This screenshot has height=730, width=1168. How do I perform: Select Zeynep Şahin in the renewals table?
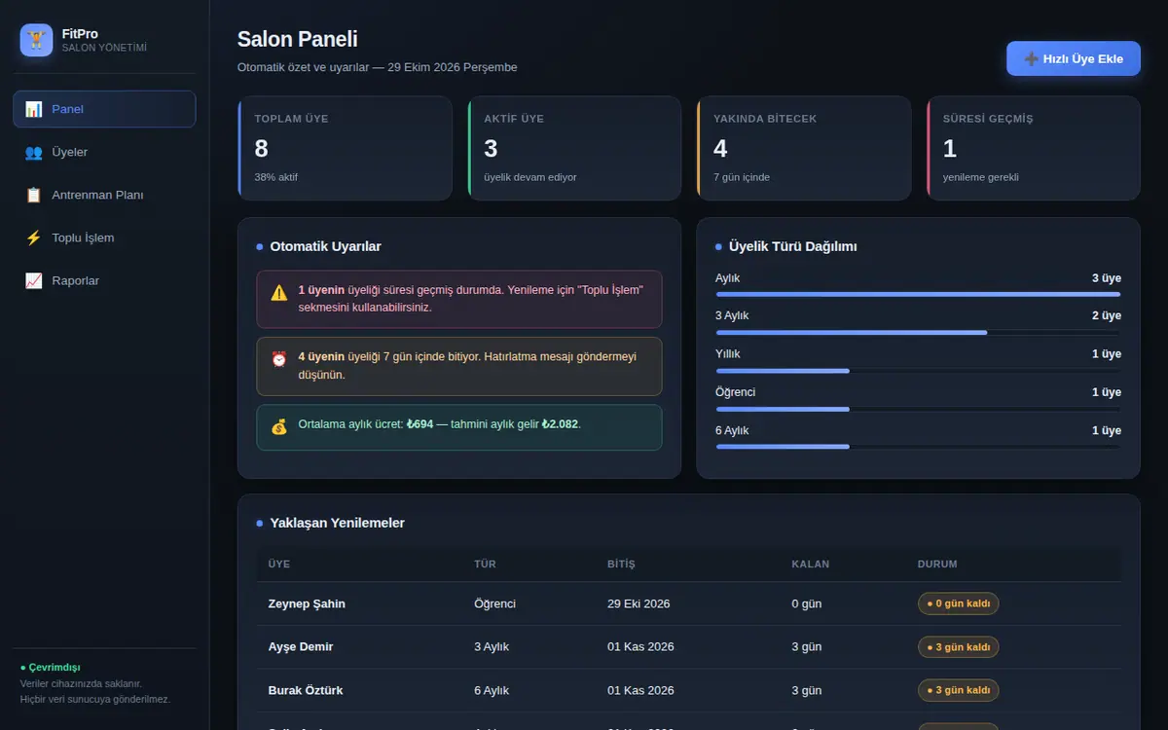tap(689, 603)
